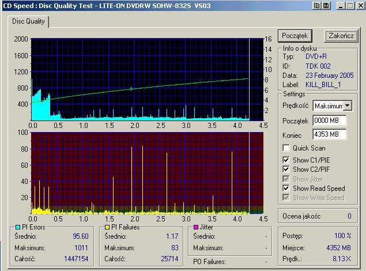Click the date 23 February 2005
The height and width of the screenshot is (271, 366).
(x=330, y=76)
